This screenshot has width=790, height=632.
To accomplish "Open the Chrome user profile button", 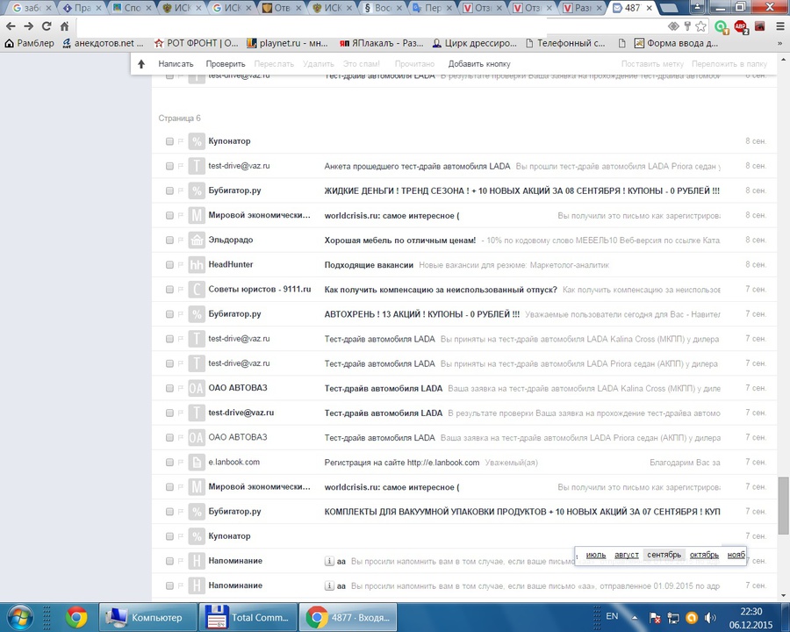I will 697,7.
